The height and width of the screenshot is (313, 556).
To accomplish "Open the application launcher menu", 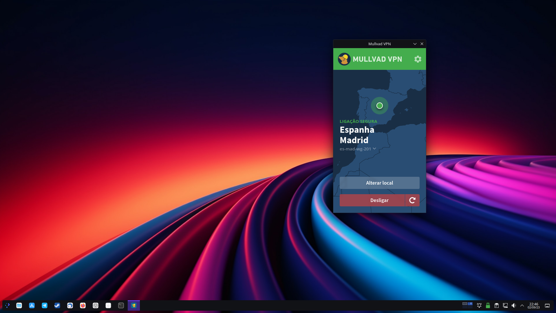I will coord(8,305).
